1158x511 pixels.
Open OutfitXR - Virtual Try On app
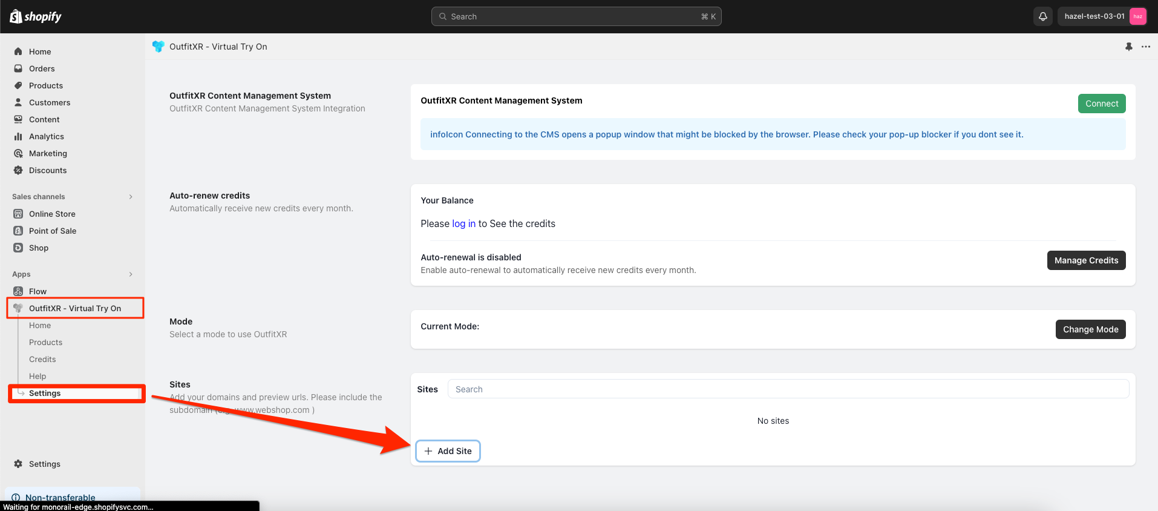tap(75, 308)
